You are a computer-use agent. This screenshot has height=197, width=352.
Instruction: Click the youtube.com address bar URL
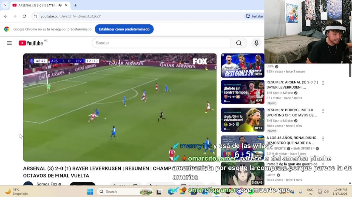[71, 16]
